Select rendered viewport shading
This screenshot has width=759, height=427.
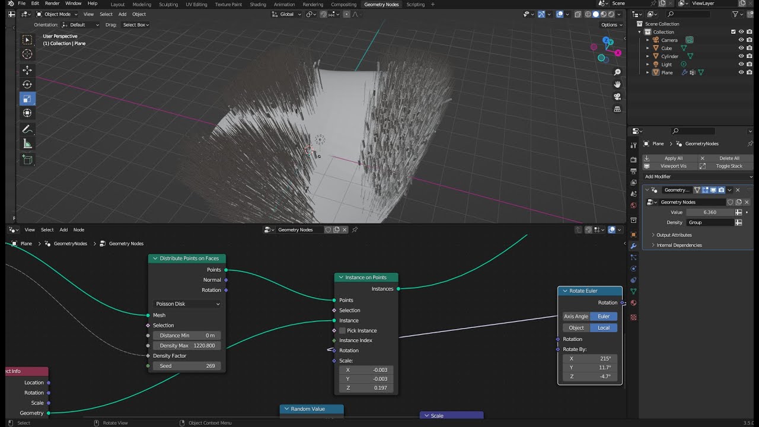point(611,14)
